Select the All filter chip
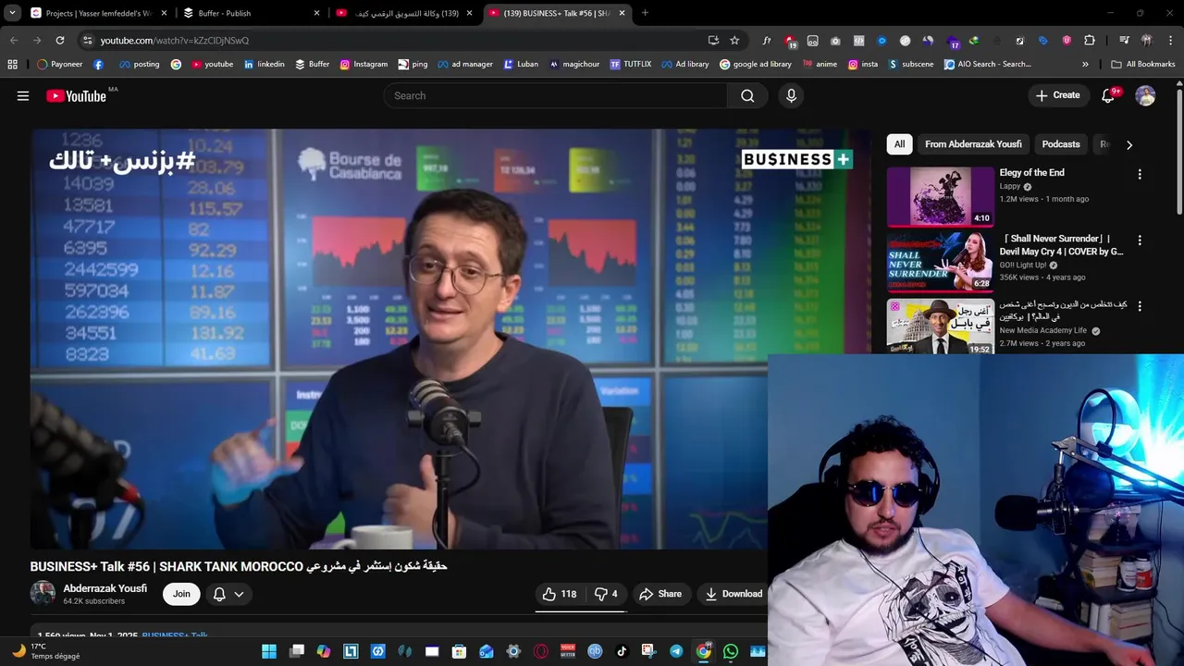The image size is (1184, 666). point(899,144)
